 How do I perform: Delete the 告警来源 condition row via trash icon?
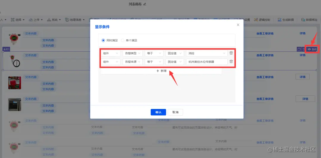[231, 61]
